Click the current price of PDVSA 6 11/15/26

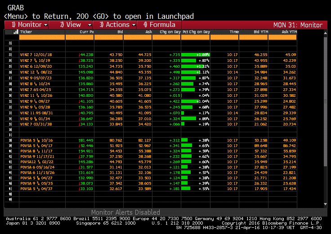point(87,173)
